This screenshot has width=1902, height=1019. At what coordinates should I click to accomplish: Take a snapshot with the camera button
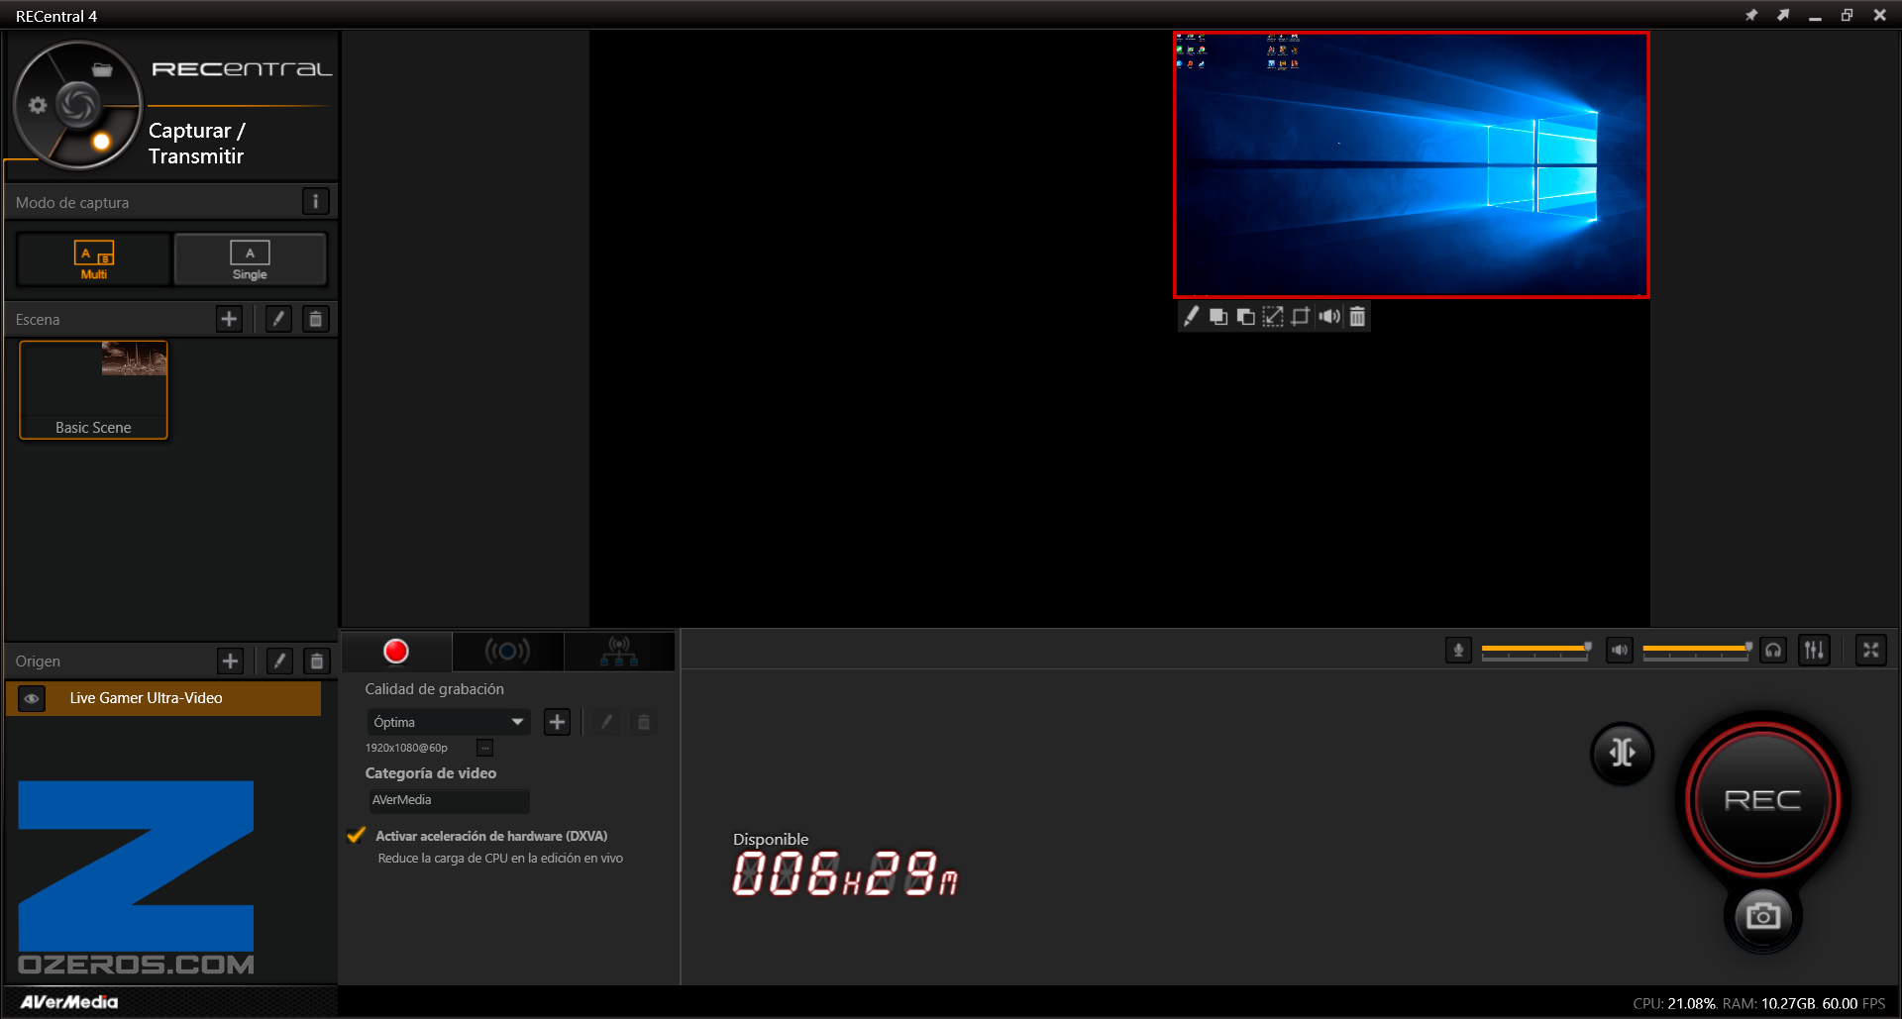(x=1762, y=916)
